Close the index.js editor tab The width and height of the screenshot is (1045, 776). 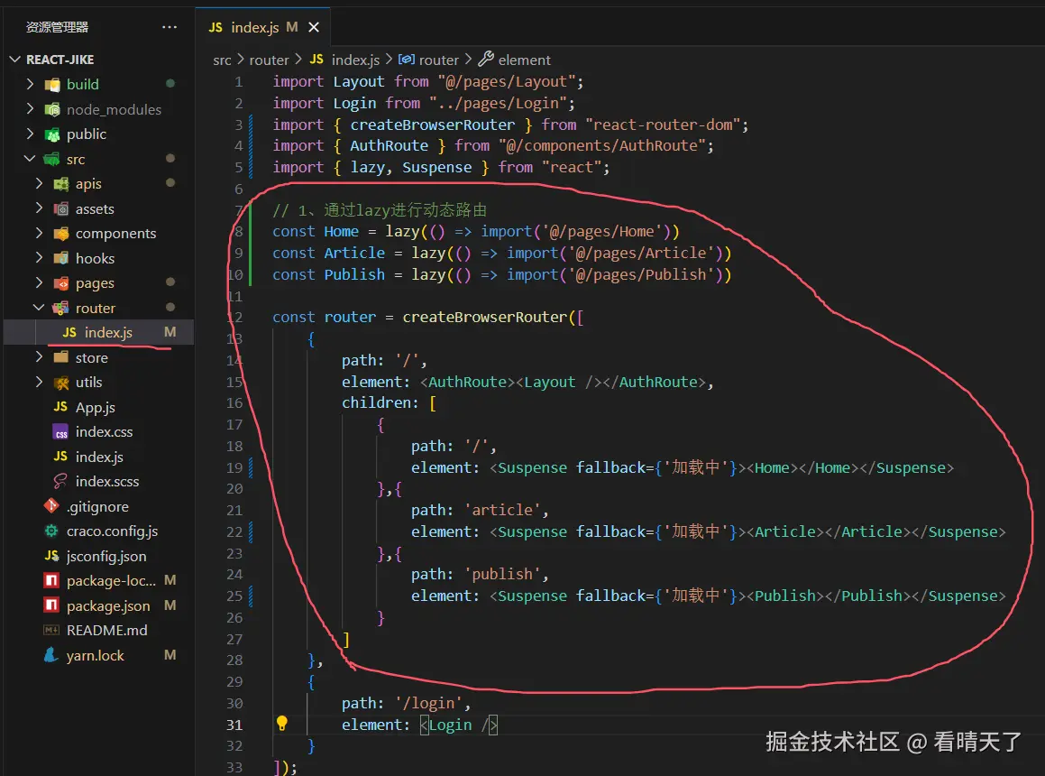click(314, 27)
